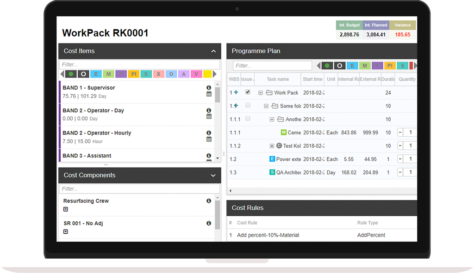Click the green M icon on Cement row

[284, 132]
